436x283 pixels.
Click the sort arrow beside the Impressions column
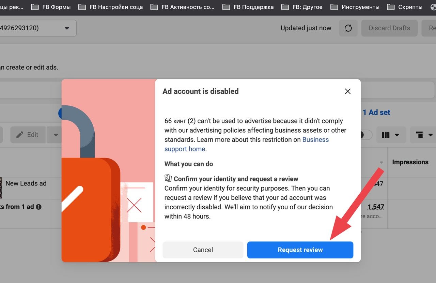381,162
